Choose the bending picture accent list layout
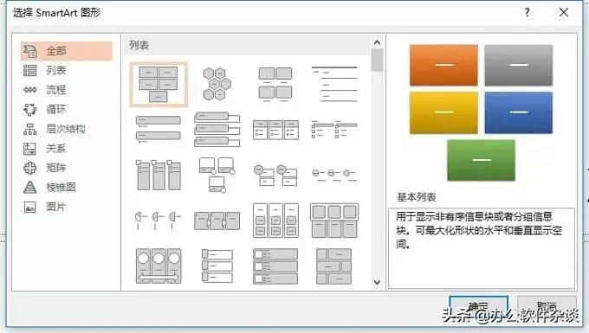The width and height of the screenshot is (589, 333). (x=217, y=175)
